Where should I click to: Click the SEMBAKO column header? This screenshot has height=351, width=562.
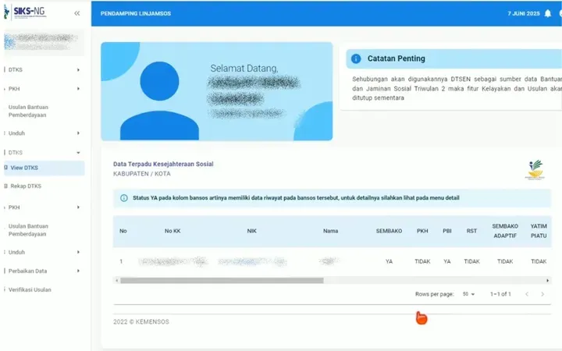click(x=389, y=231)
